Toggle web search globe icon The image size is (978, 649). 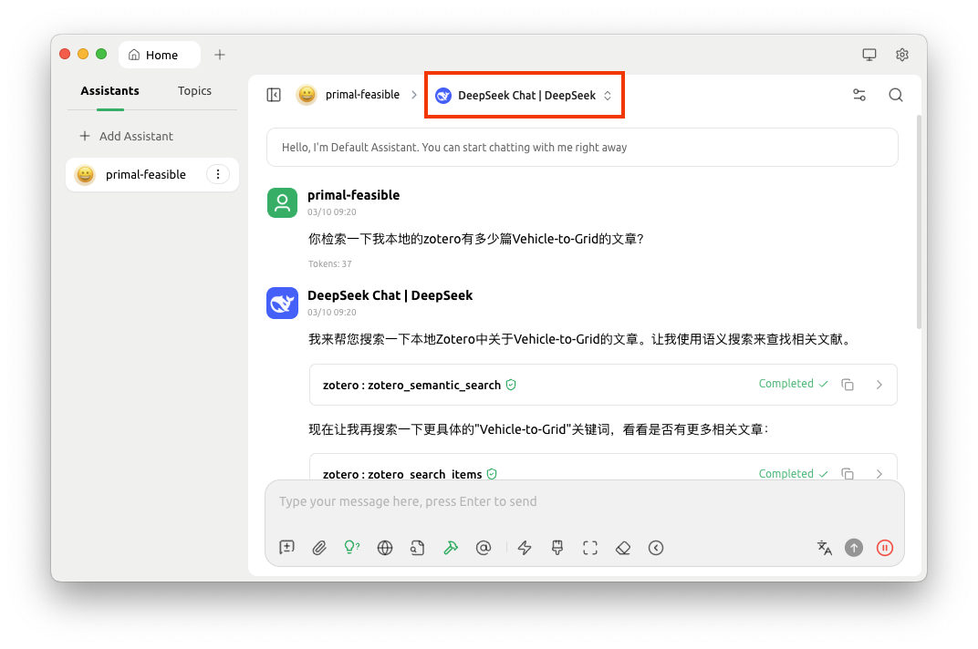(x=385, y=548)
